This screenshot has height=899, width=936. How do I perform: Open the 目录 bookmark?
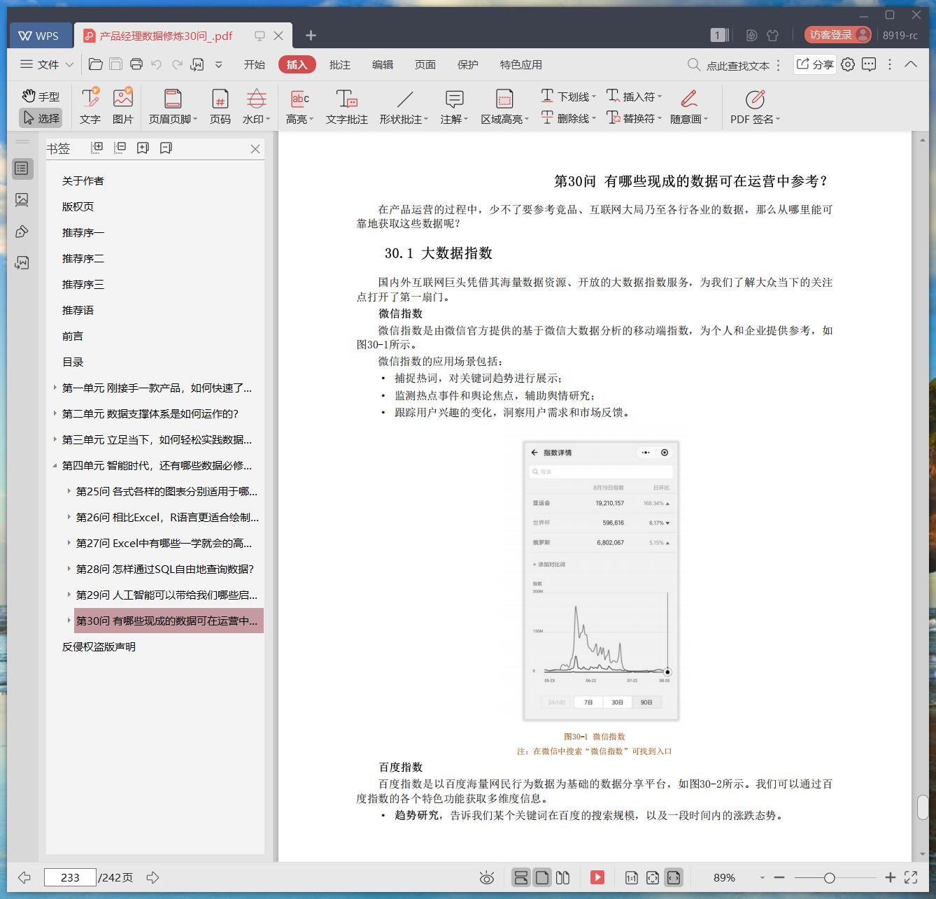[73, 362]
